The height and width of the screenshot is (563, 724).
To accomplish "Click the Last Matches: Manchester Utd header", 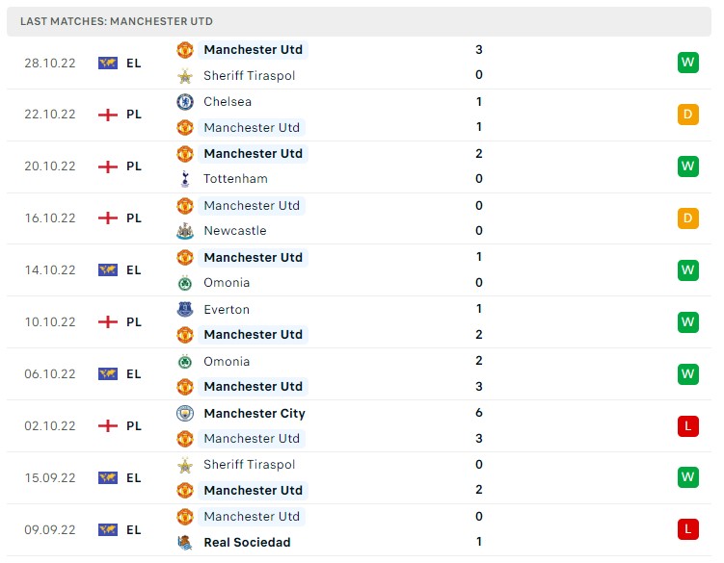I will pyautogui.click(x=117, y=21).
